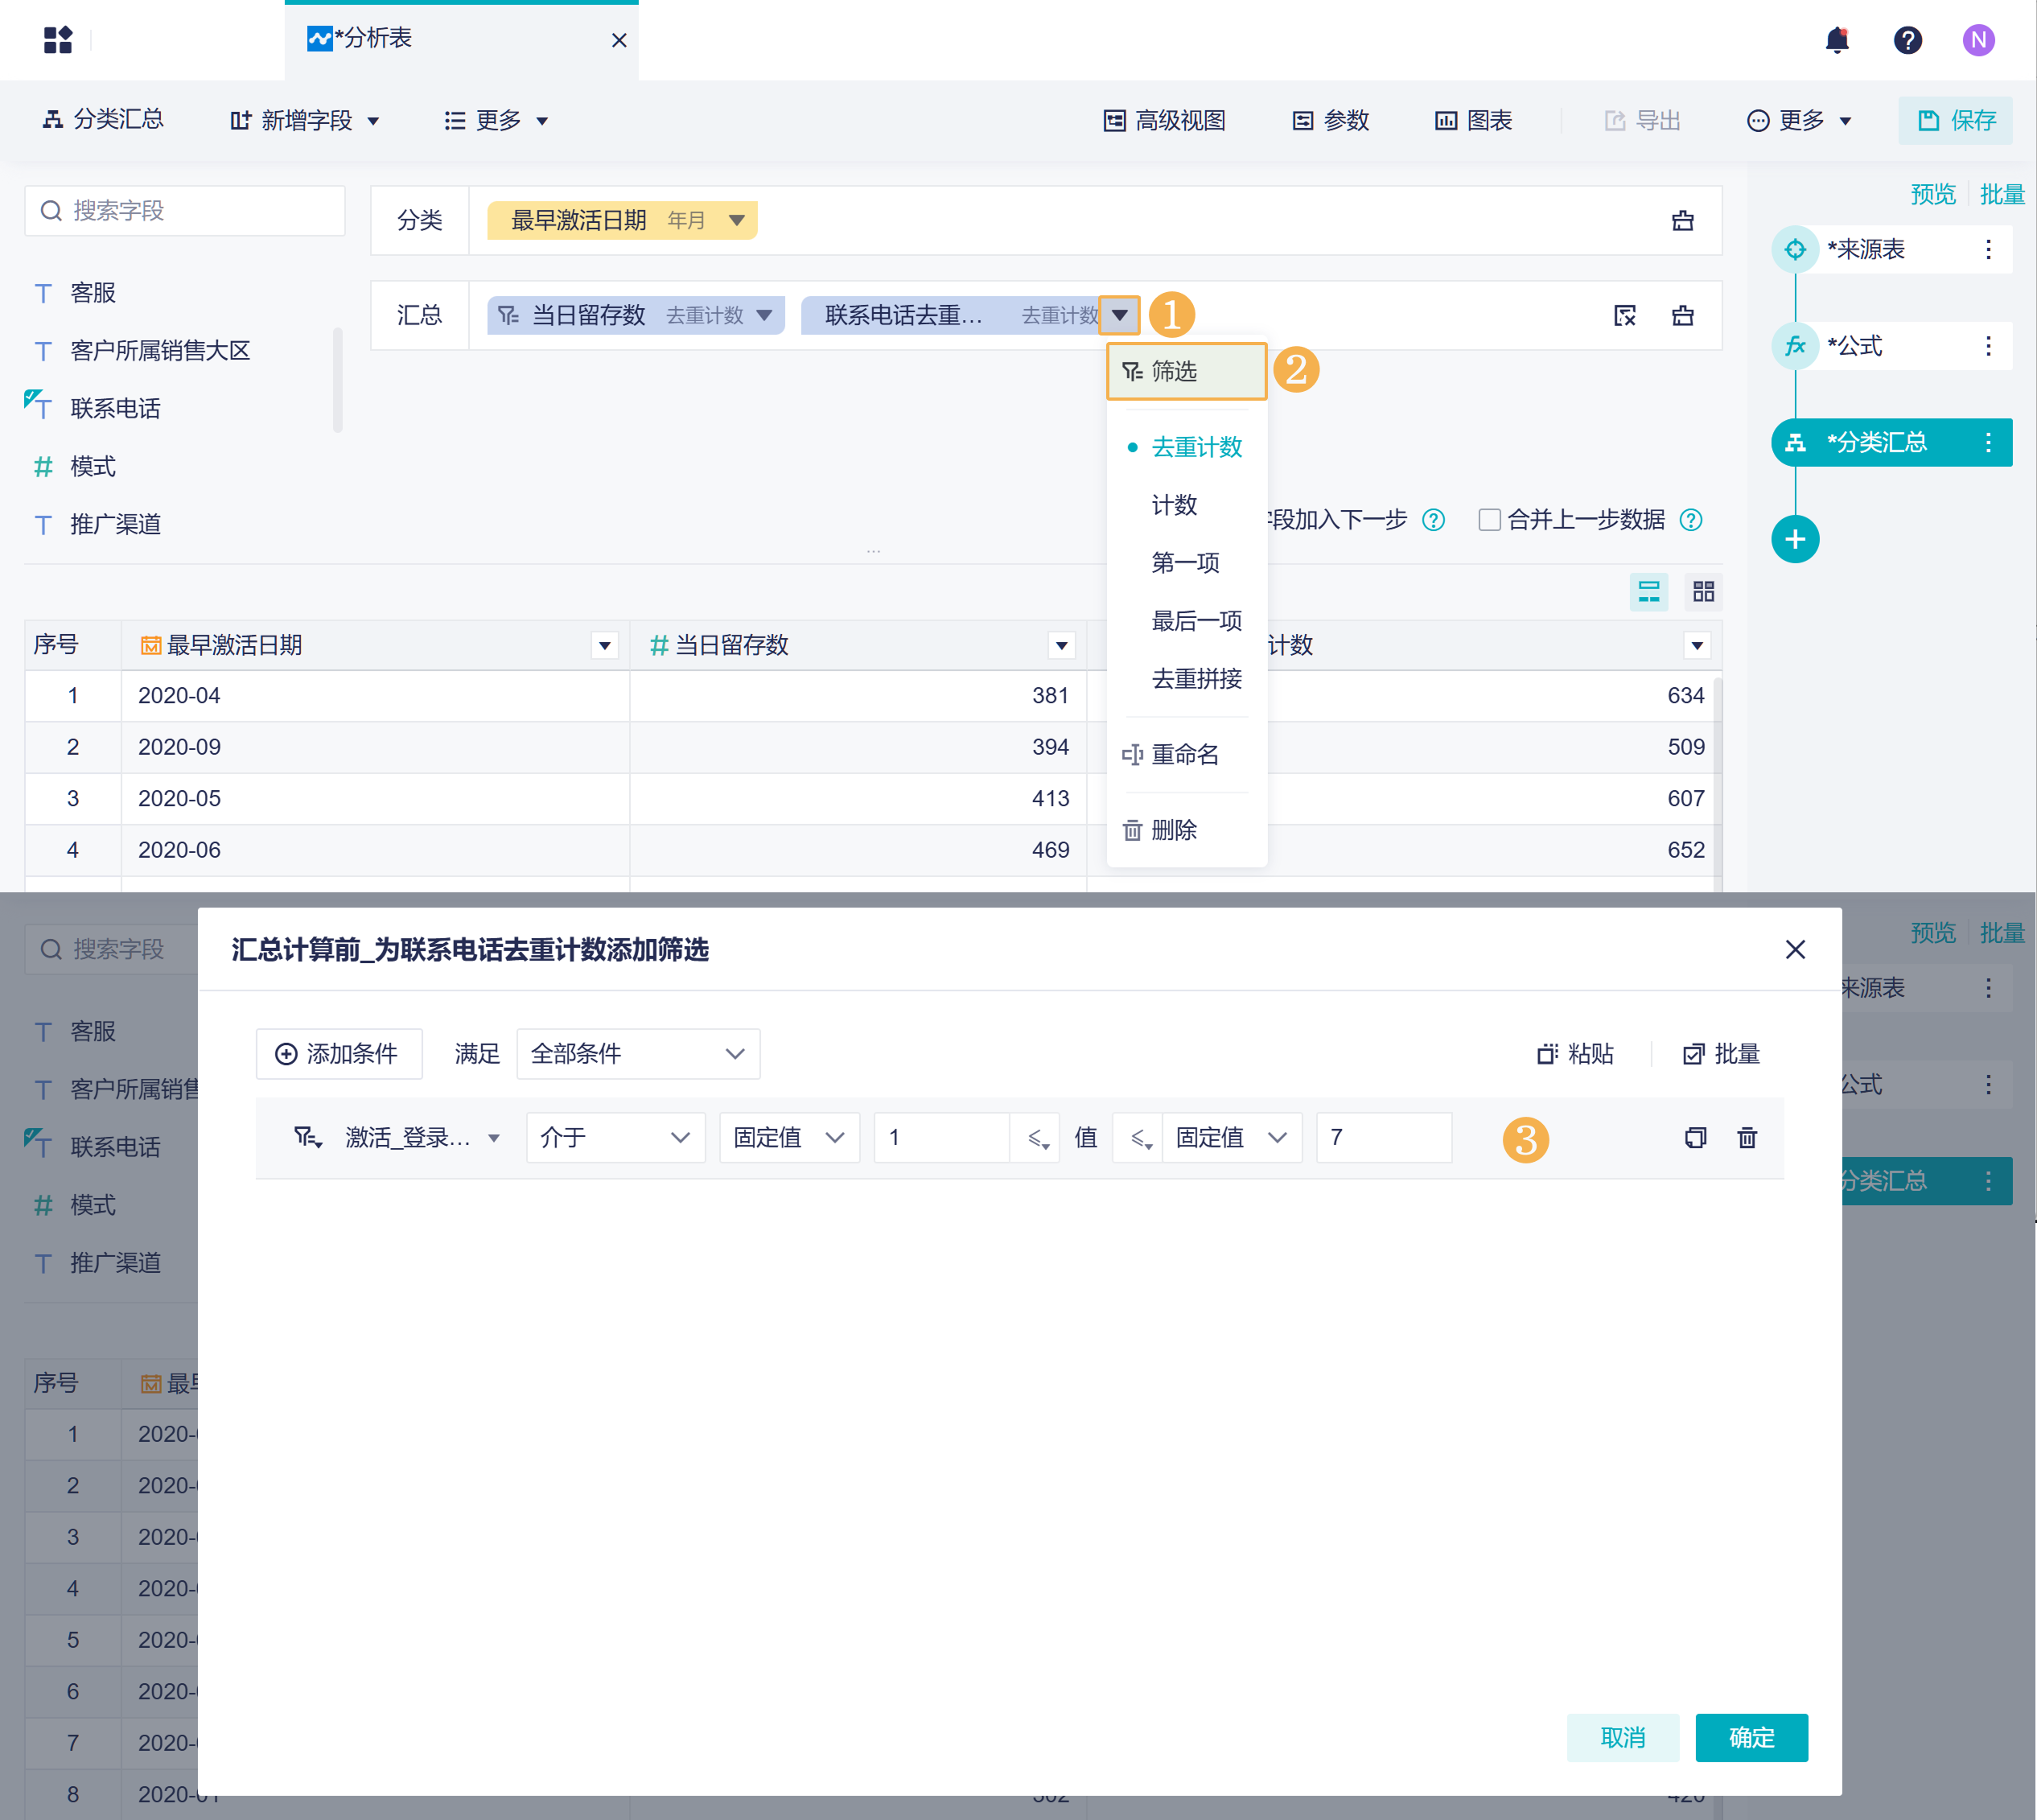Click the clear basket icon in 分类 row
The height and width of the screenshot is (1820, 2037).
(1683, 220)
